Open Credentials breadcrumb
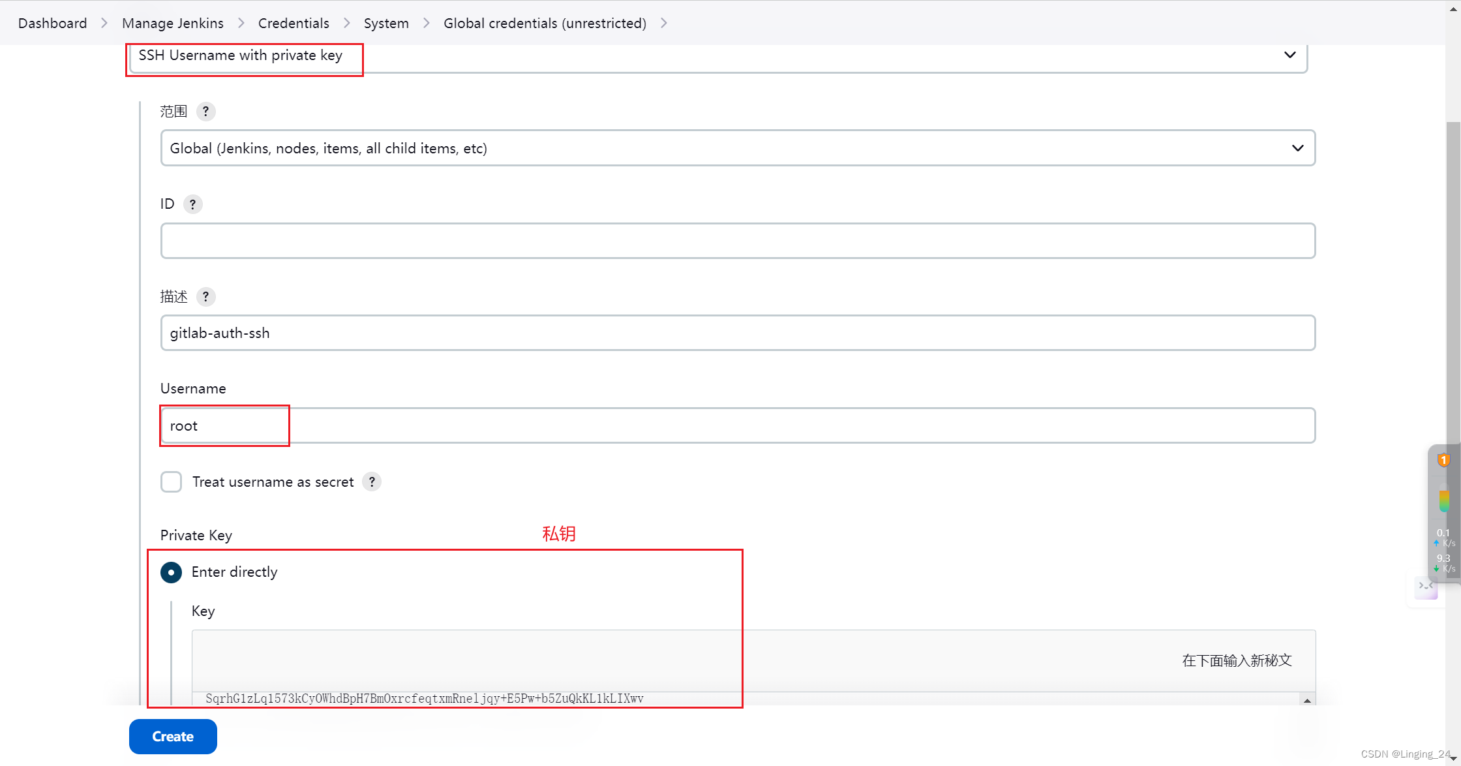 [294, 23]
